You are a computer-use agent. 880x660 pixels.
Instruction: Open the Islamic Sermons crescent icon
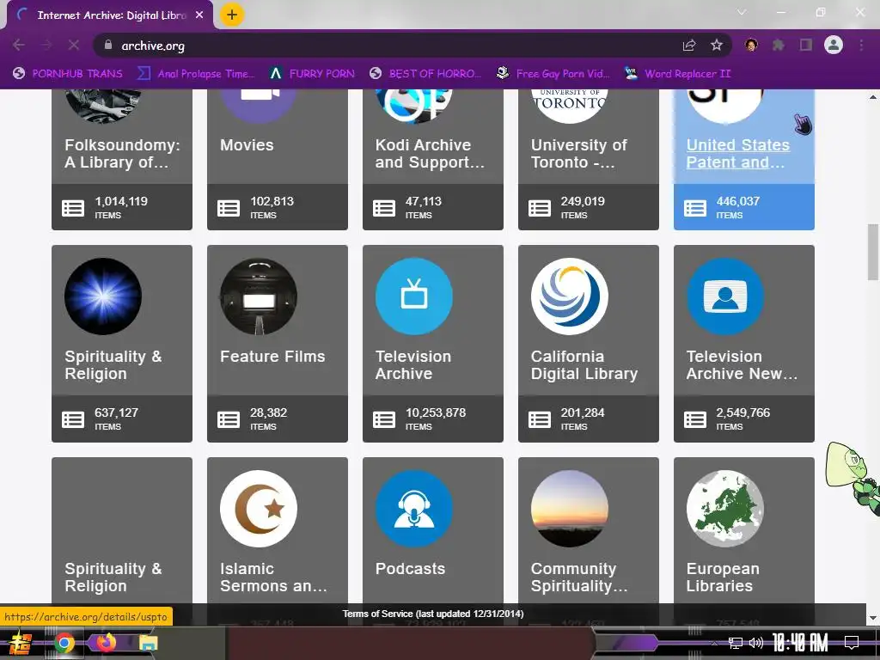tap(258, 509)
